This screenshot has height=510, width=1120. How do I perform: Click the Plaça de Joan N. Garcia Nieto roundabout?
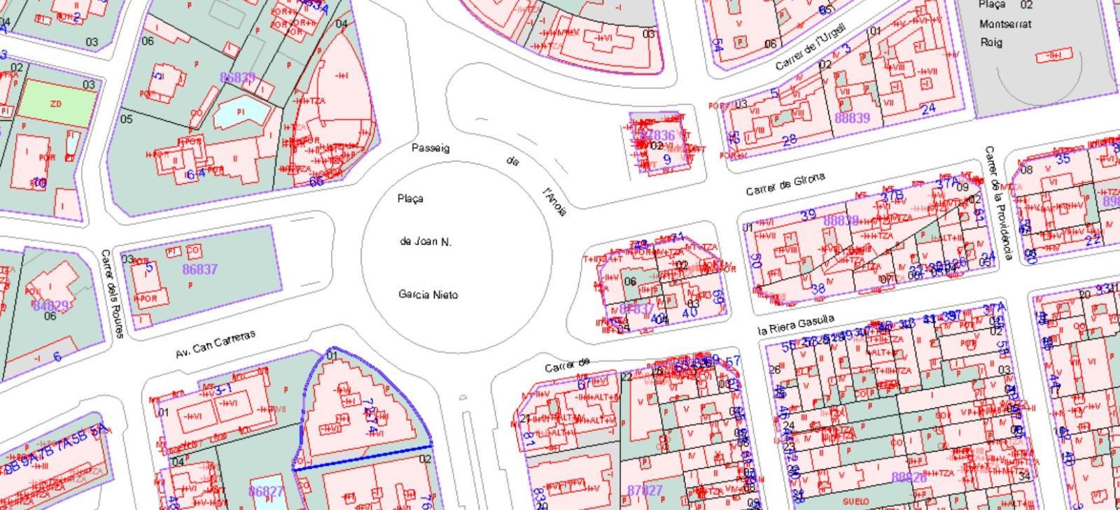point(456,256)
